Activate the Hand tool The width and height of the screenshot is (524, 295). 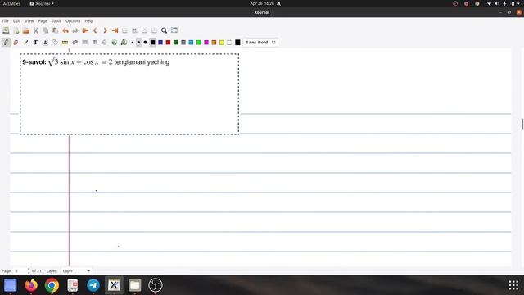(x=104, y=43)
